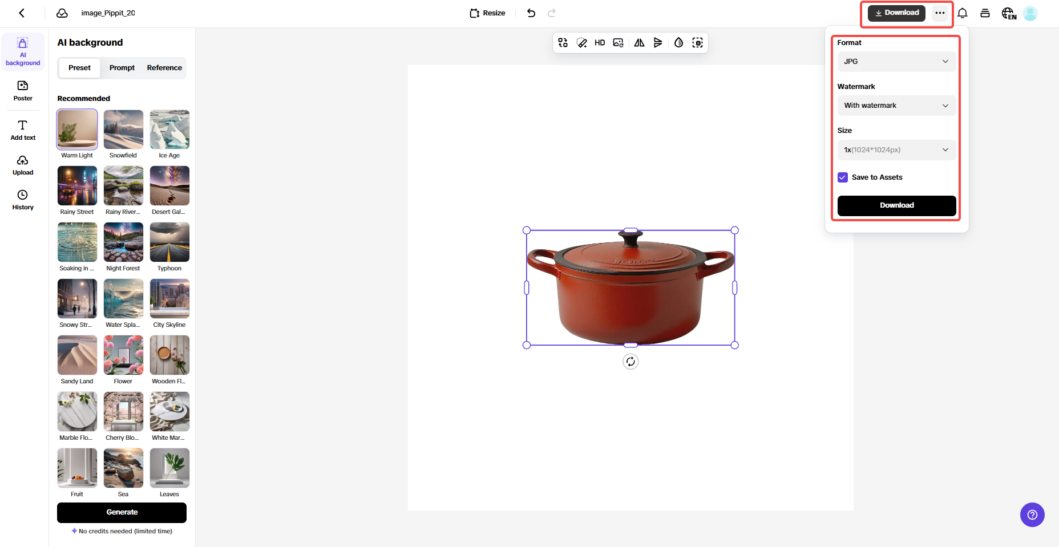Click the dashed-frame selection tool icon
Image resolution: width=1059 pixels, height=547 pixels.
tap(697, 43)
